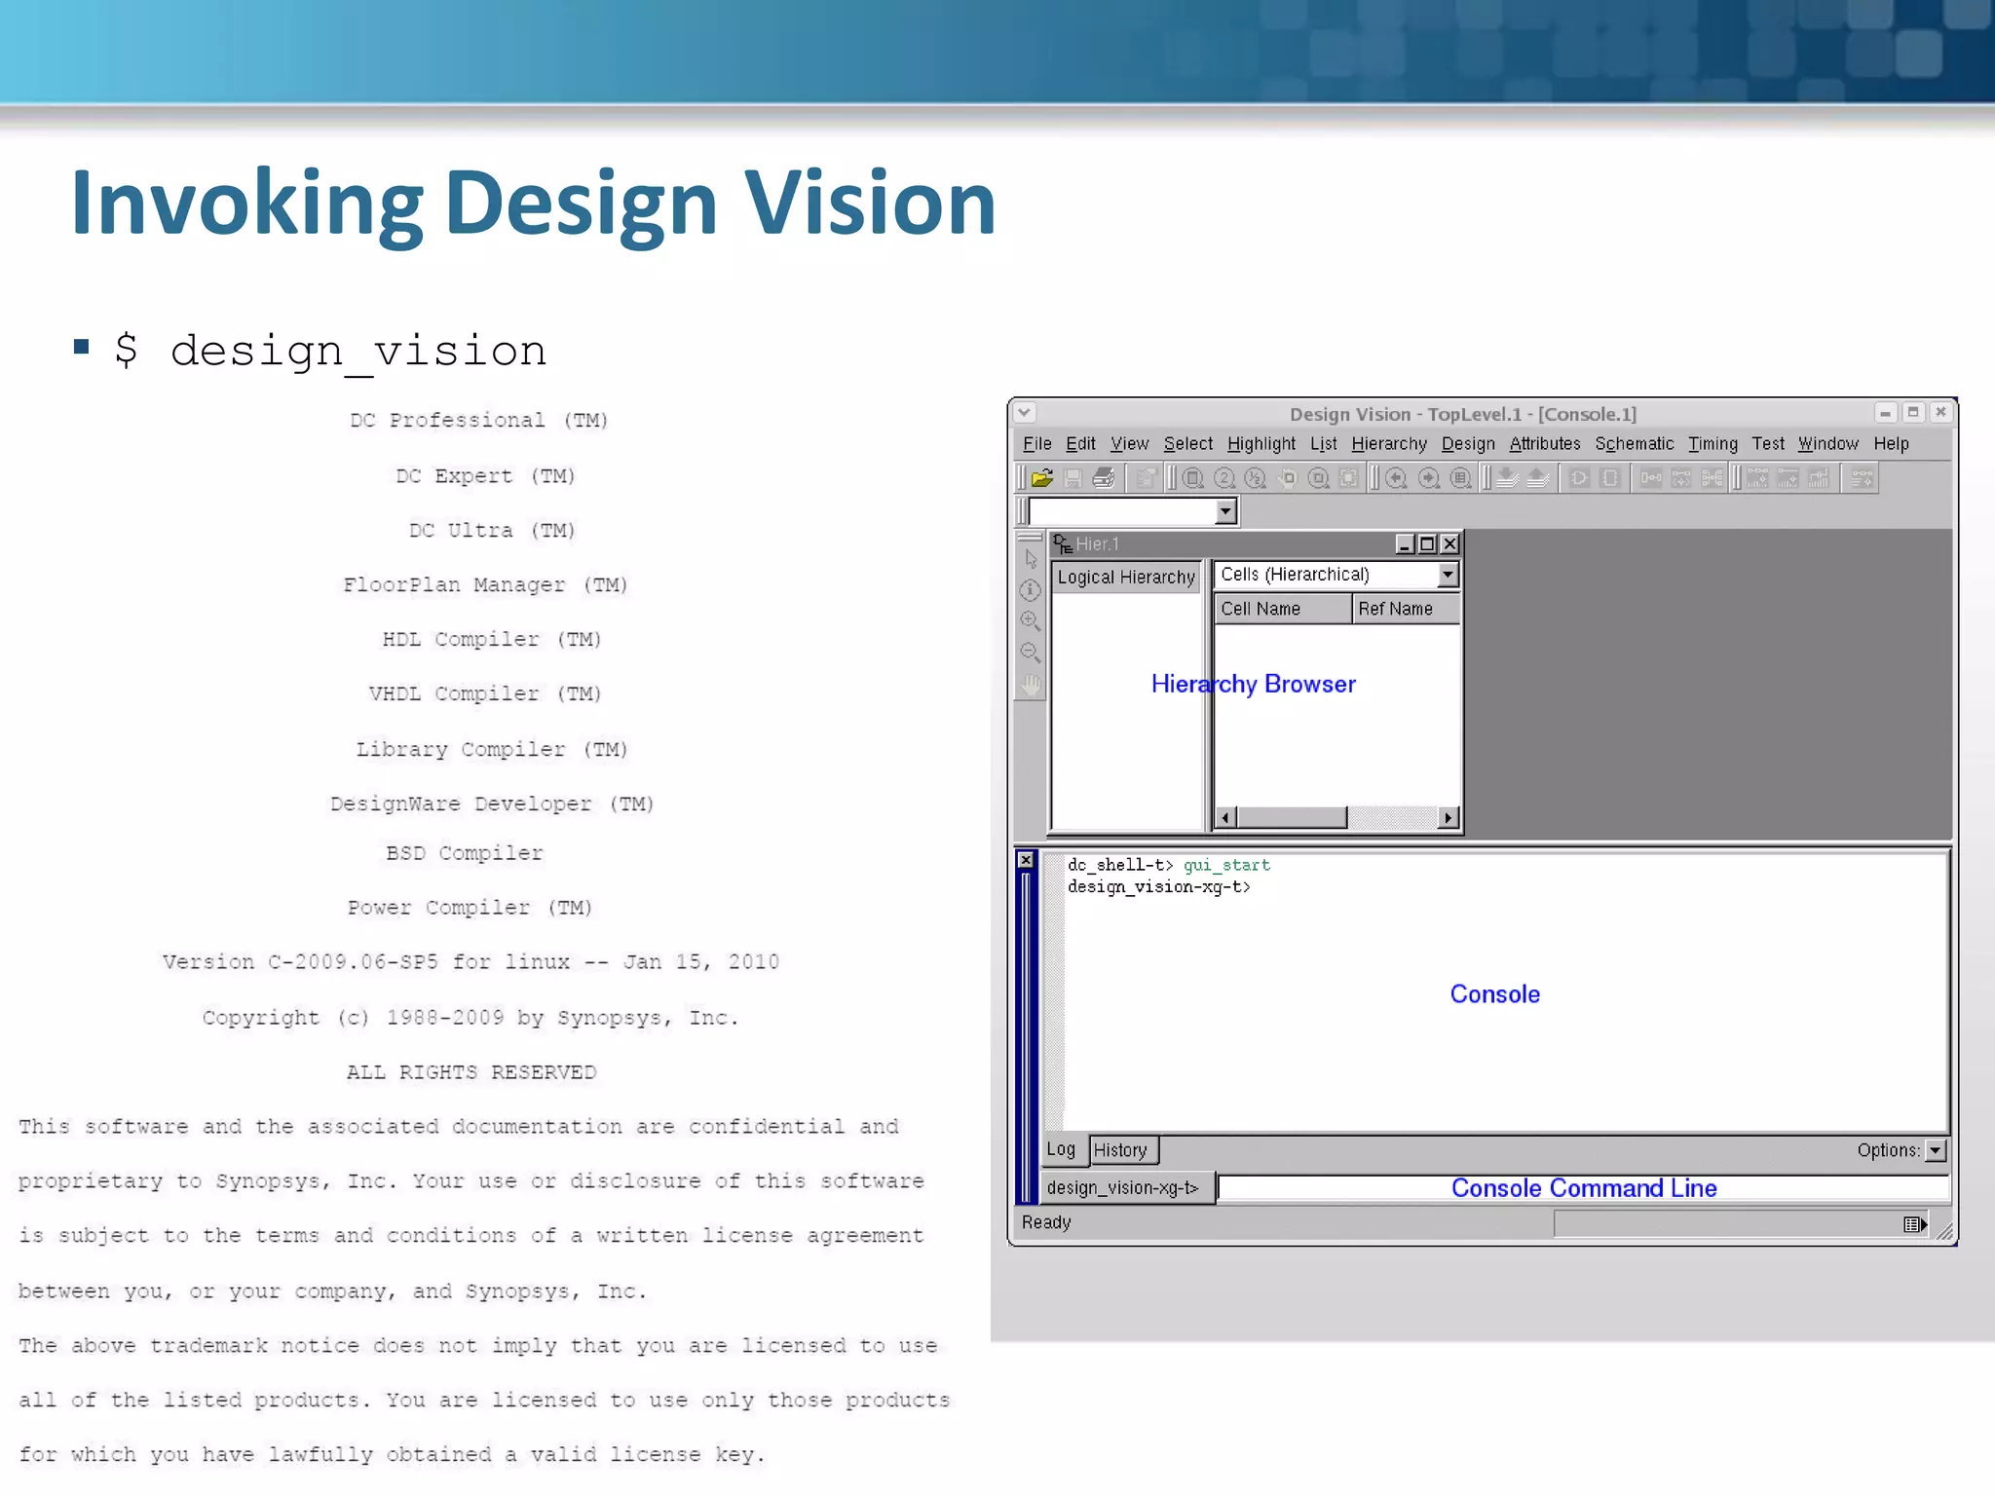
Task: Select the pointer tool in left strip
Action: (x=1031, y=559)
